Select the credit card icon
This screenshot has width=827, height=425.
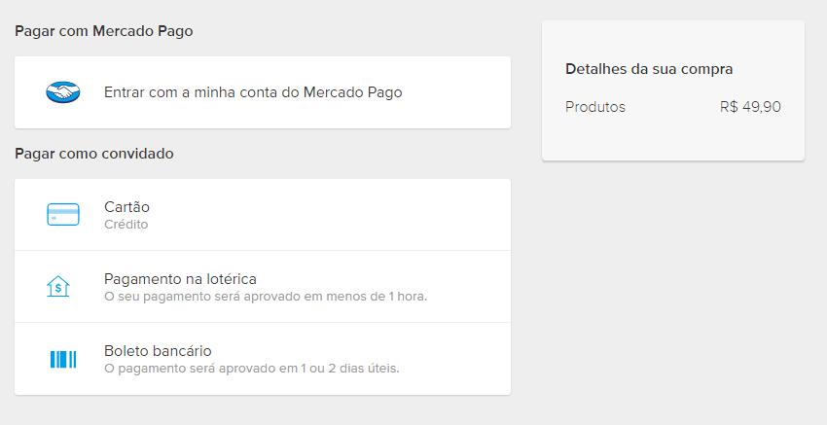(63, 215)
